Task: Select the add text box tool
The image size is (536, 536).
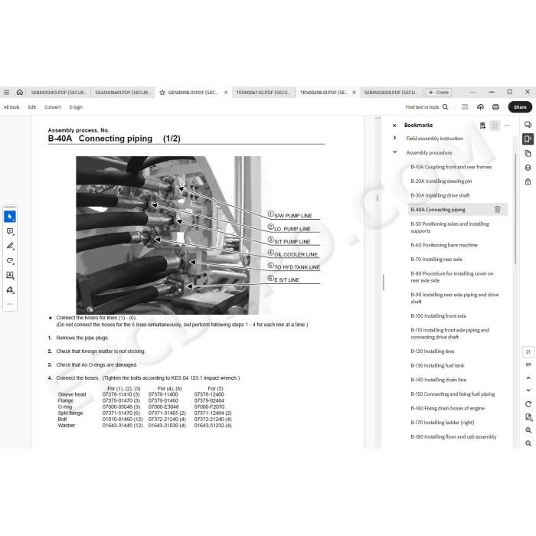Action: point(10,275)
